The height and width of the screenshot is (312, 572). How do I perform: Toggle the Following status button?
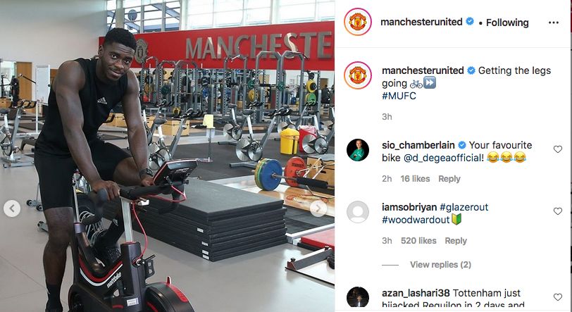click(507, 23)
